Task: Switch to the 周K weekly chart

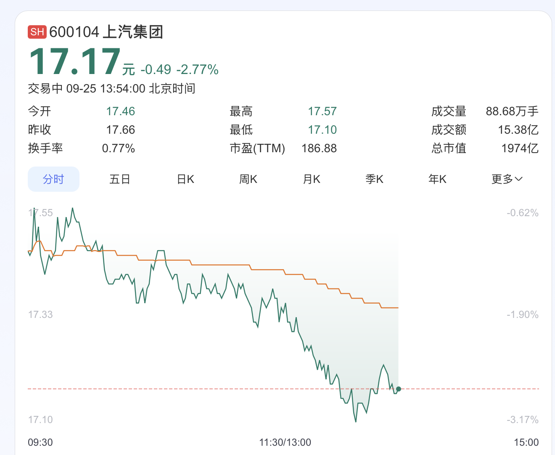Action: pyautogui.click(x=248, y=179)
